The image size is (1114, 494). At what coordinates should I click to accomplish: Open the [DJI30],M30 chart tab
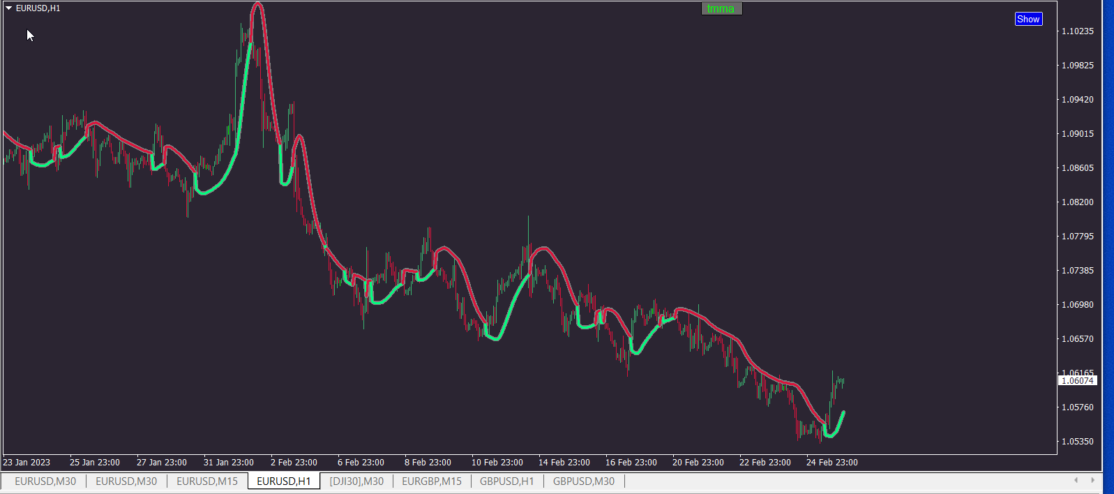click(356, 481)
